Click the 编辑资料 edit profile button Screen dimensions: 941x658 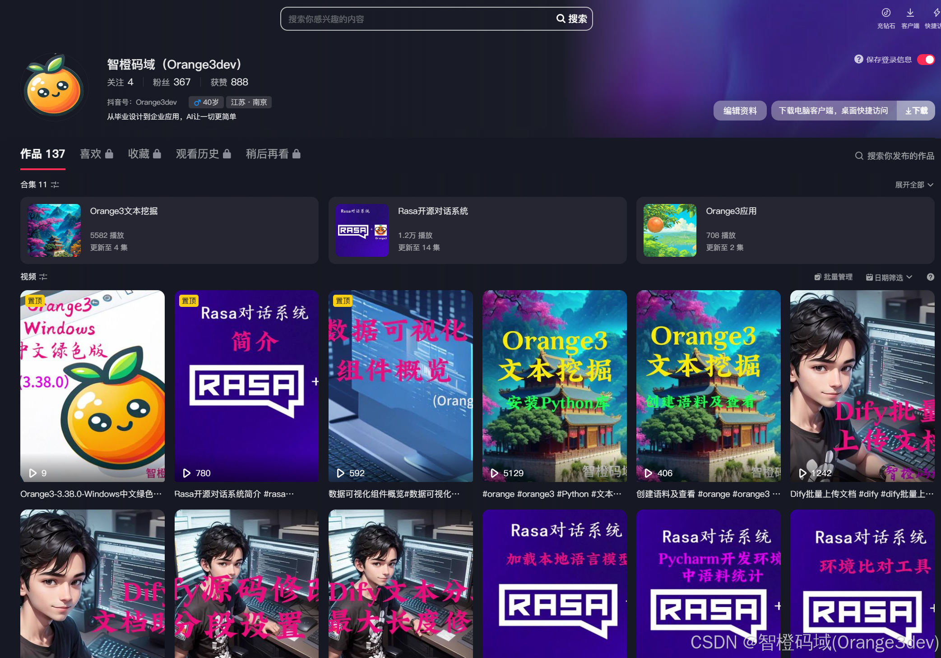740,111
